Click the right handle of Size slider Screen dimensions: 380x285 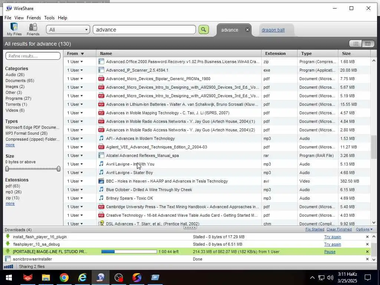tap(58, 169)
